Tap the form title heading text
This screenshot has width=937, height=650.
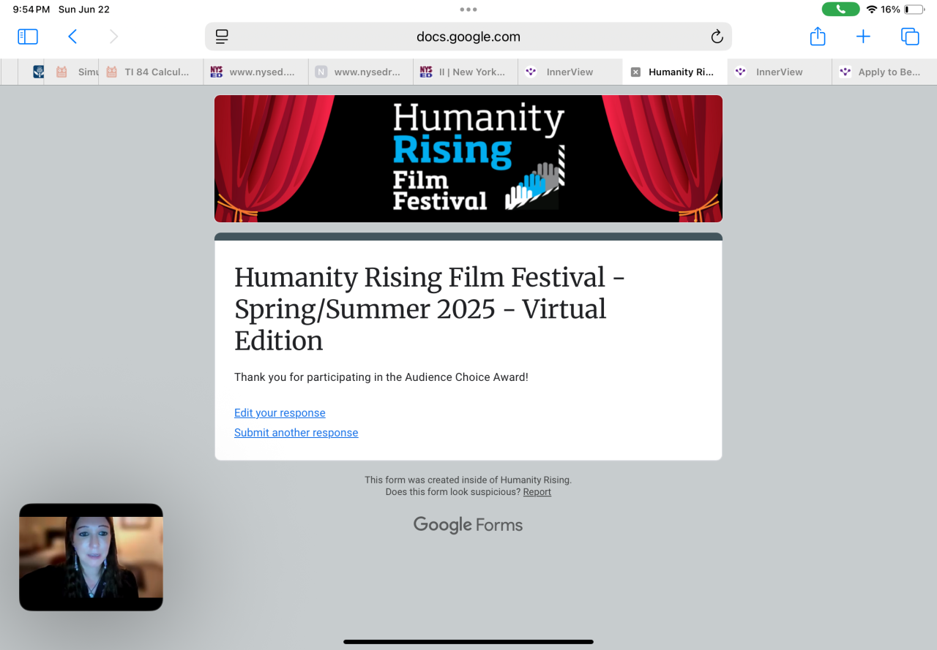(x=430, y=309)
